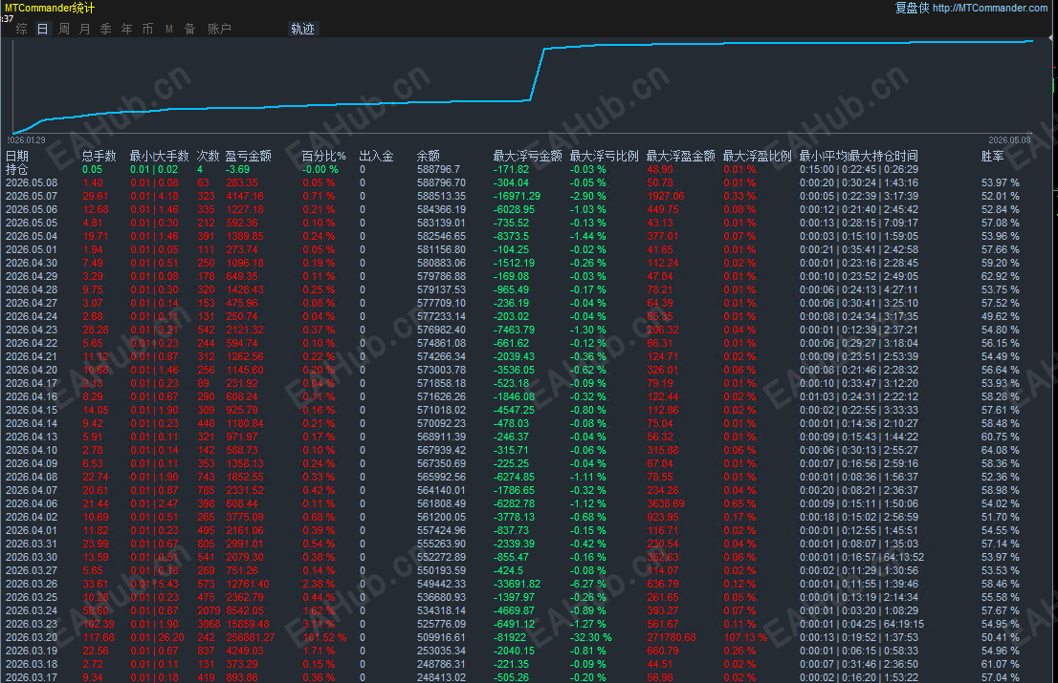Click the 出入金 column header
The height and width of the screenshot is (683, 1058).
(x=377, y=157)
